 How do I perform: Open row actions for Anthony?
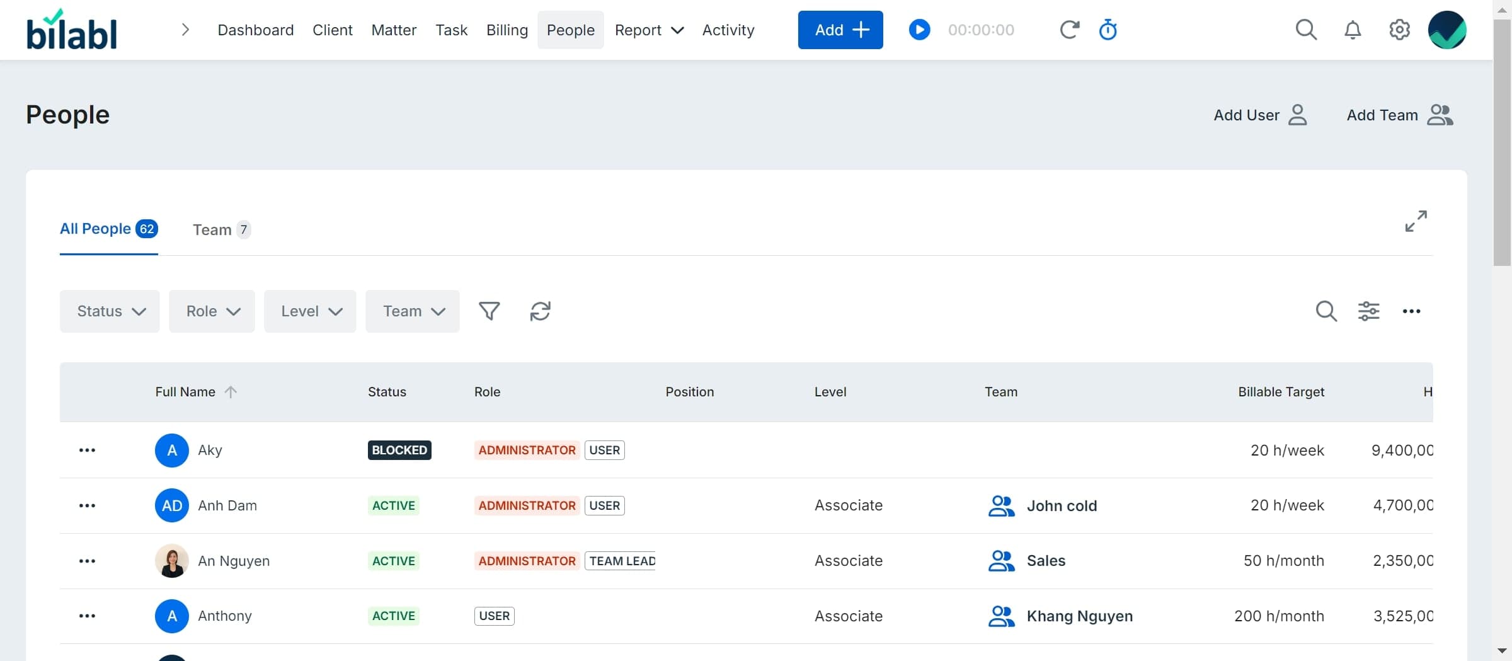coord(87,616)
